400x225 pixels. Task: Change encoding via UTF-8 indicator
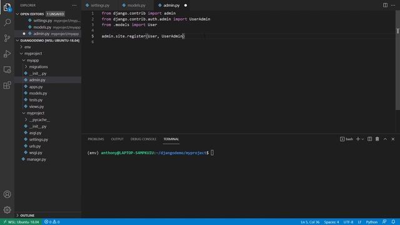point(348,222)
